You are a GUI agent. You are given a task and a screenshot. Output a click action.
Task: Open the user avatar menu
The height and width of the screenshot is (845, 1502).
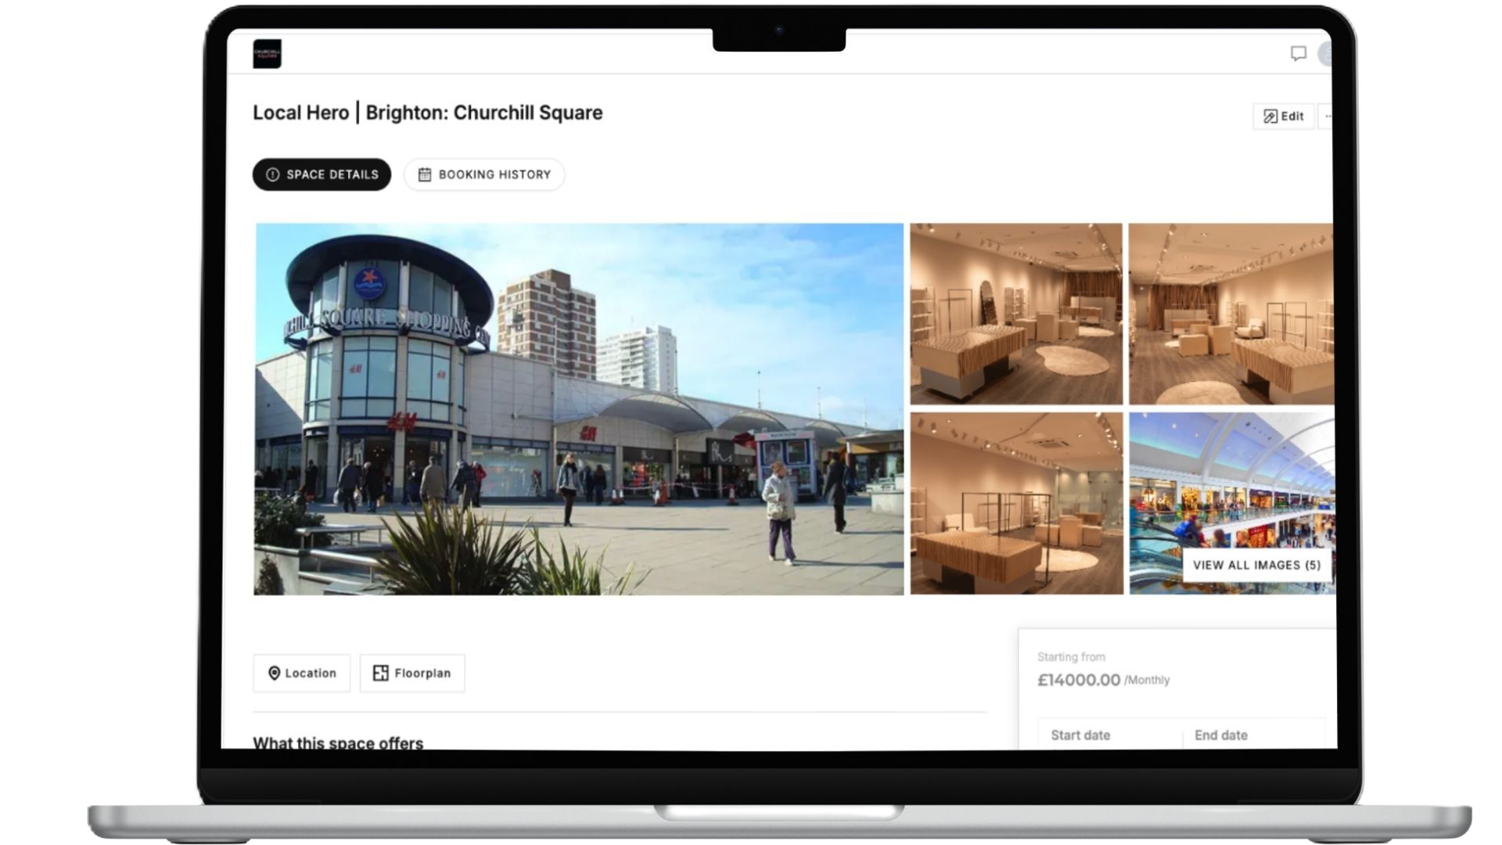click(x=1326, y=53)
